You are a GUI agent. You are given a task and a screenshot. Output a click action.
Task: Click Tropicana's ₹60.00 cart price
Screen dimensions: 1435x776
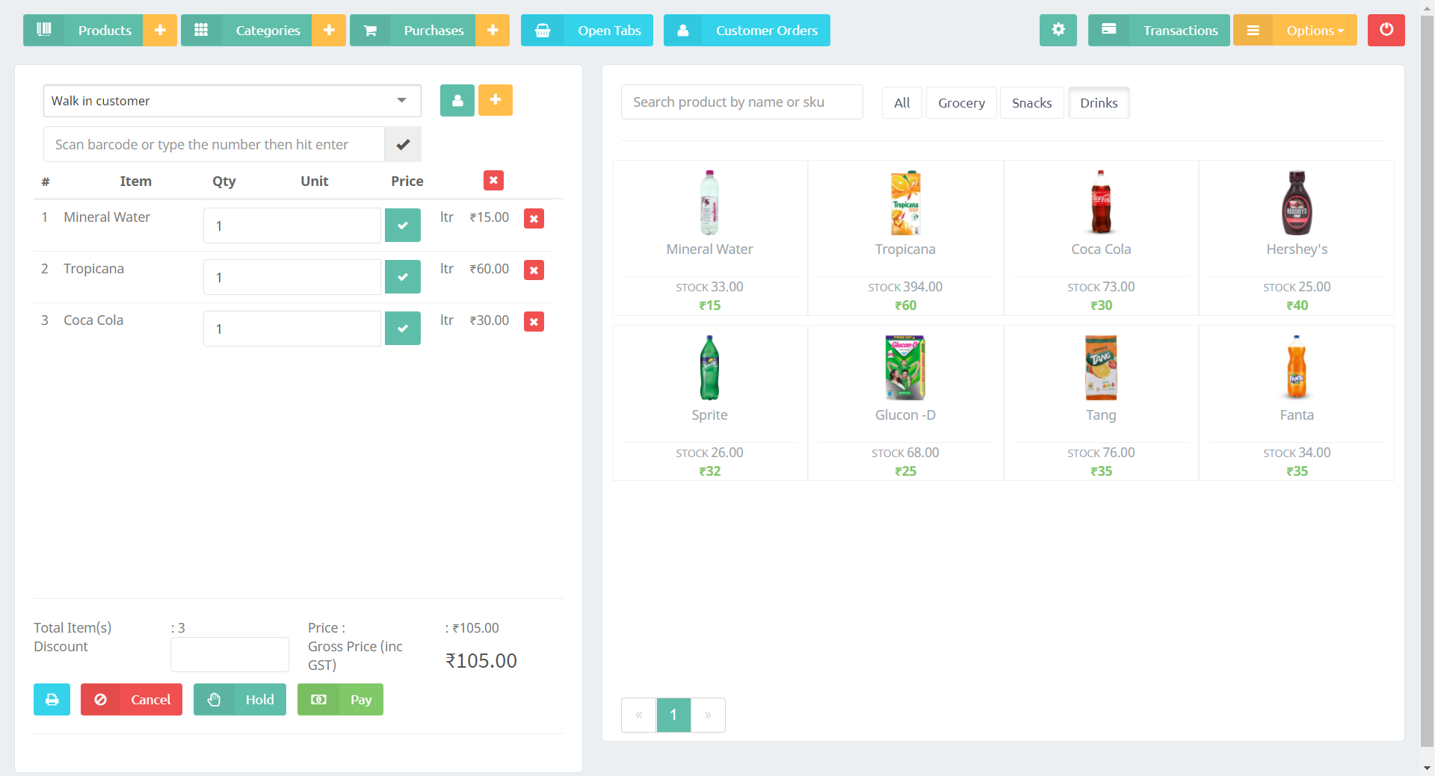[490, 269]
